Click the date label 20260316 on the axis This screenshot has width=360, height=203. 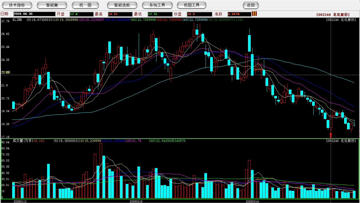(136, 201)
